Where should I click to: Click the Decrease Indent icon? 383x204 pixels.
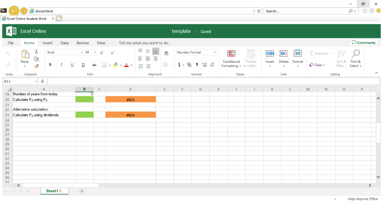141,66
